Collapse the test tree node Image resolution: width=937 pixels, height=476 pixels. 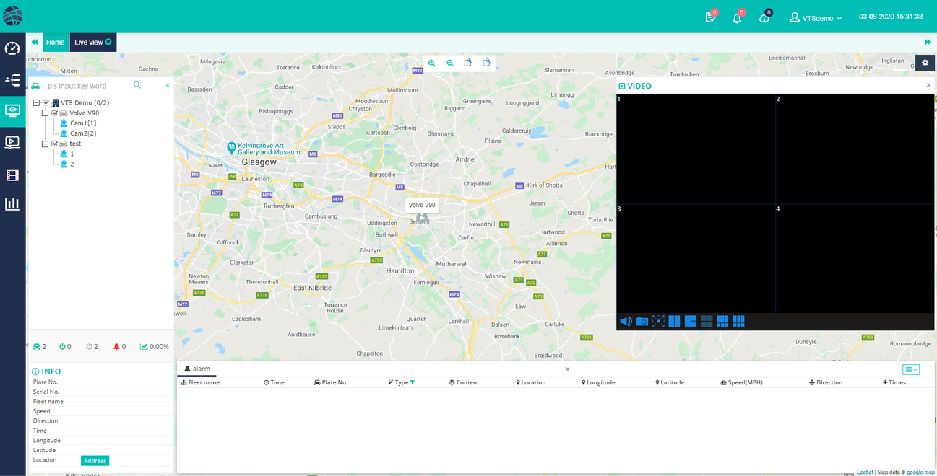pyautogui.click(x=45, y=144)
